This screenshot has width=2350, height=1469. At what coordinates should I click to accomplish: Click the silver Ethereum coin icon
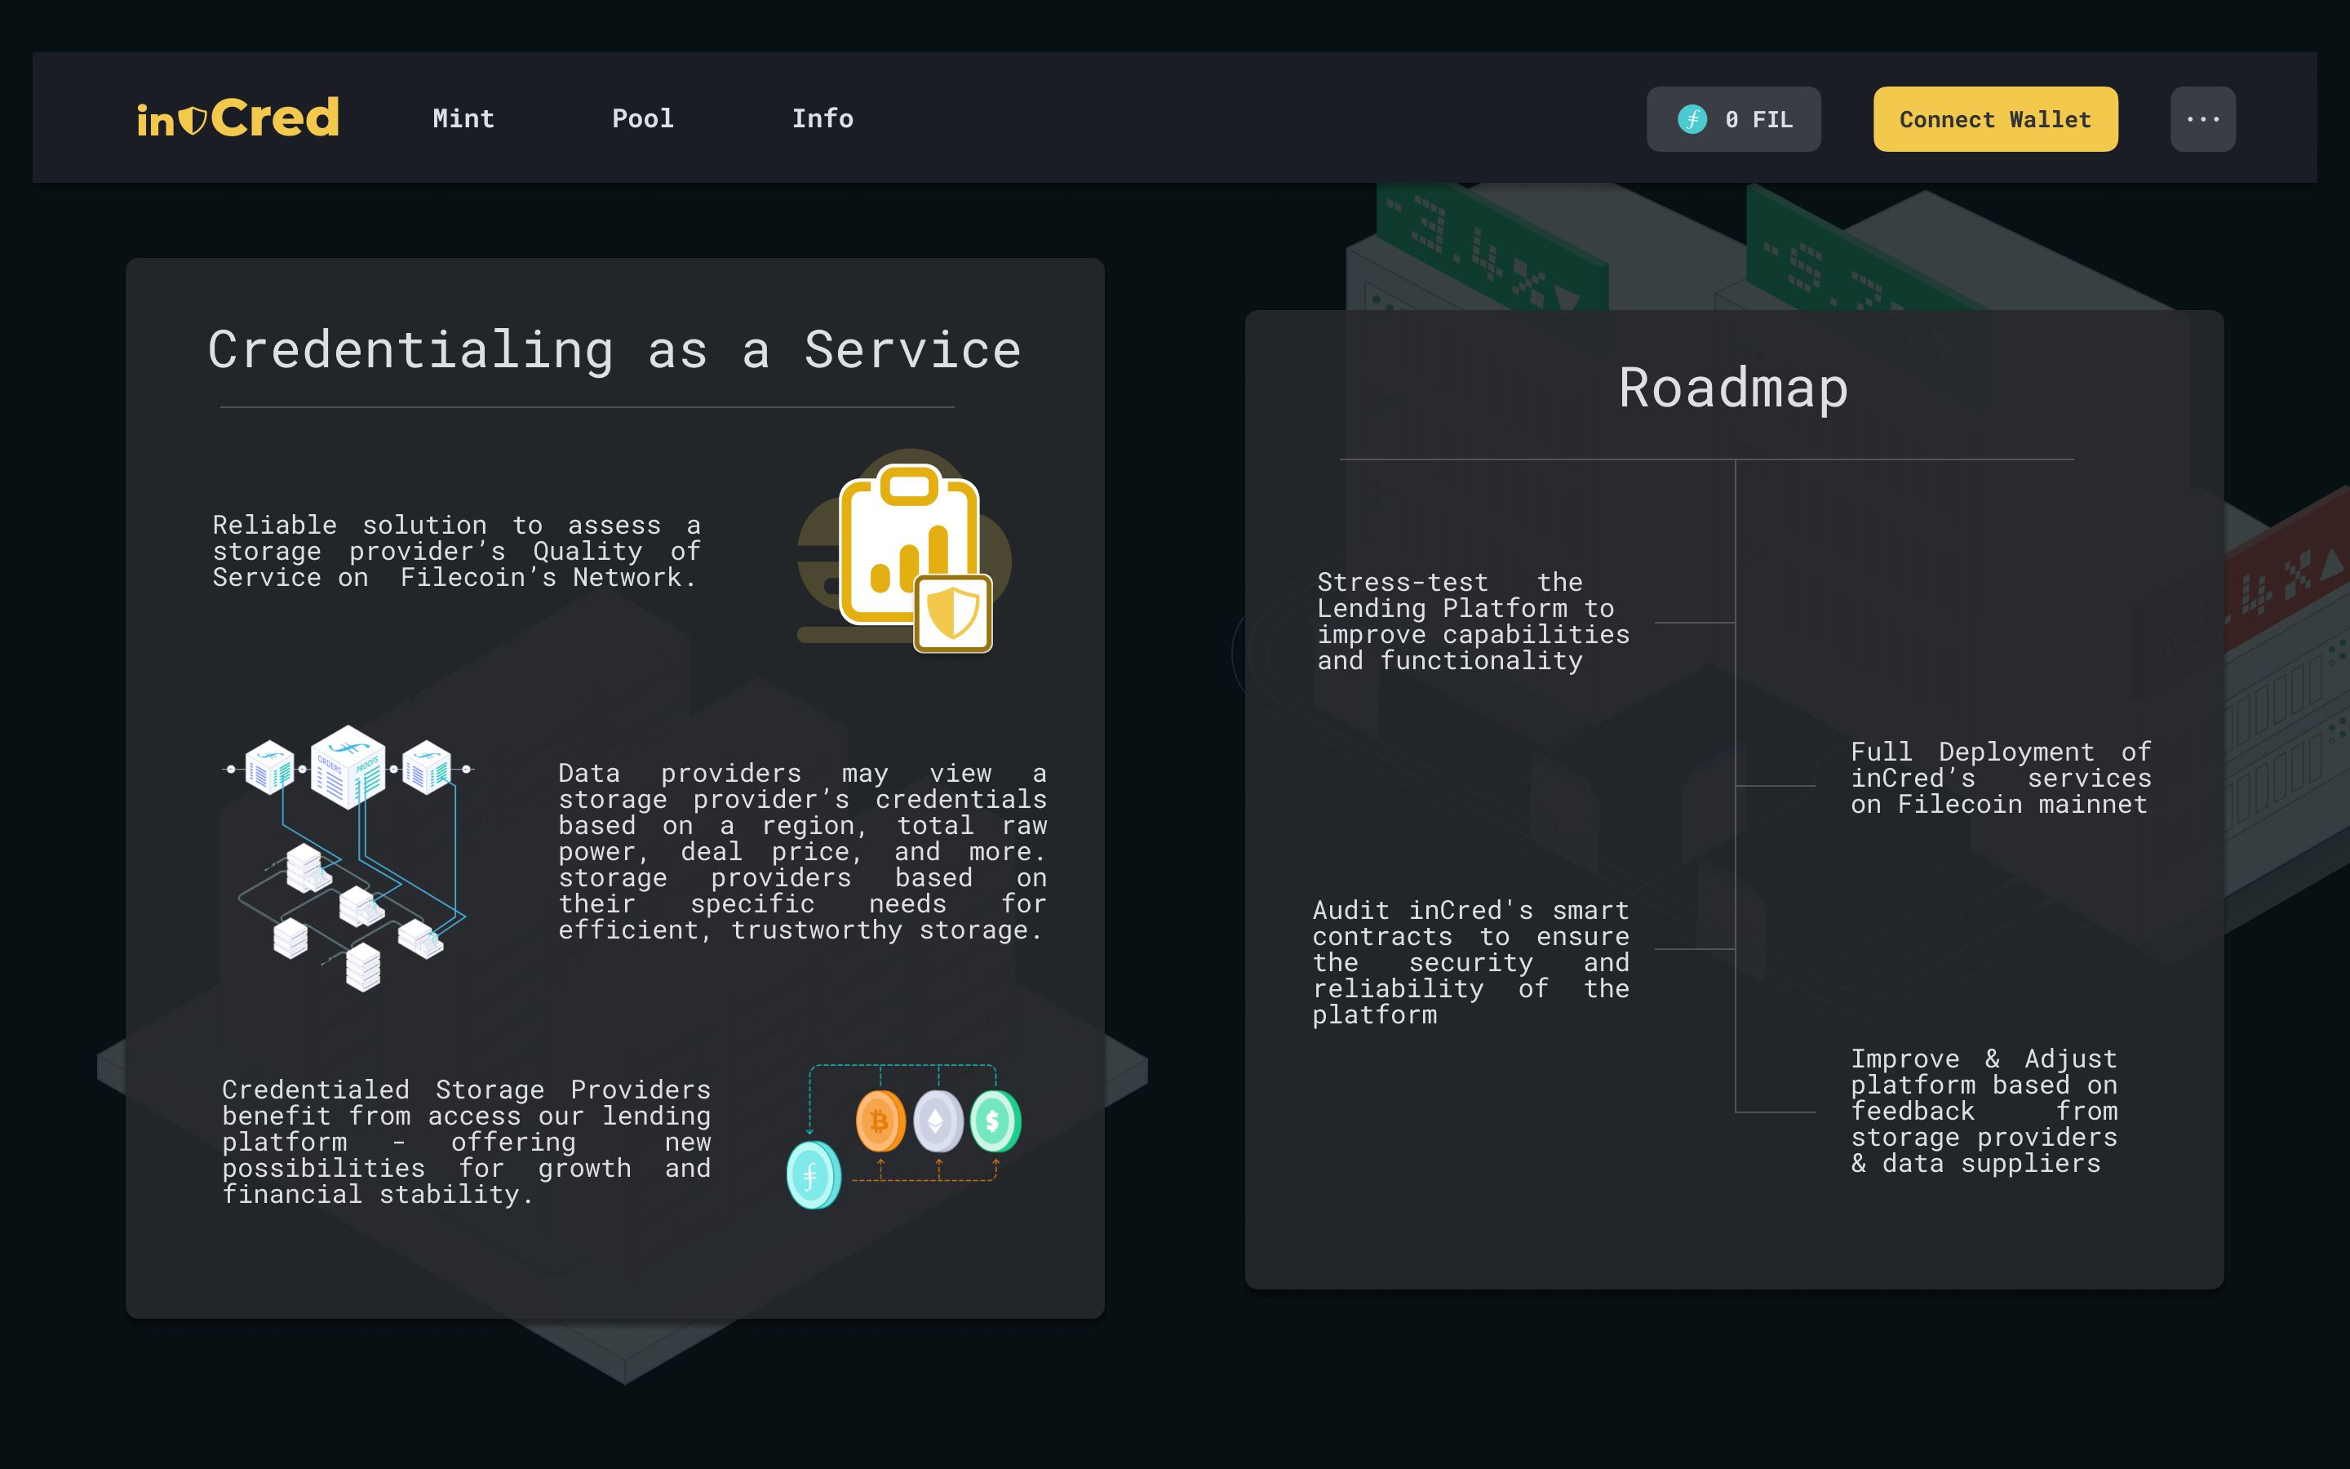938,1121
